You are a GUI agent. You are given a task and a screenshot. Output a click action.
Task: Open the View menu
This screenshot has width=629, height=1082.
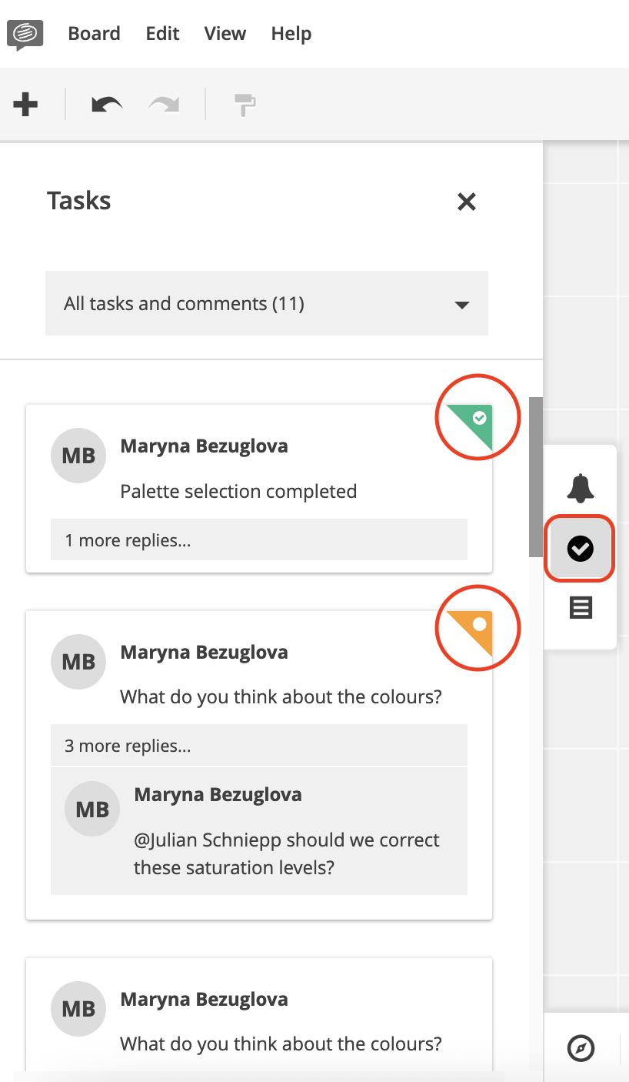pyautogui.click(x=225, y=34)
